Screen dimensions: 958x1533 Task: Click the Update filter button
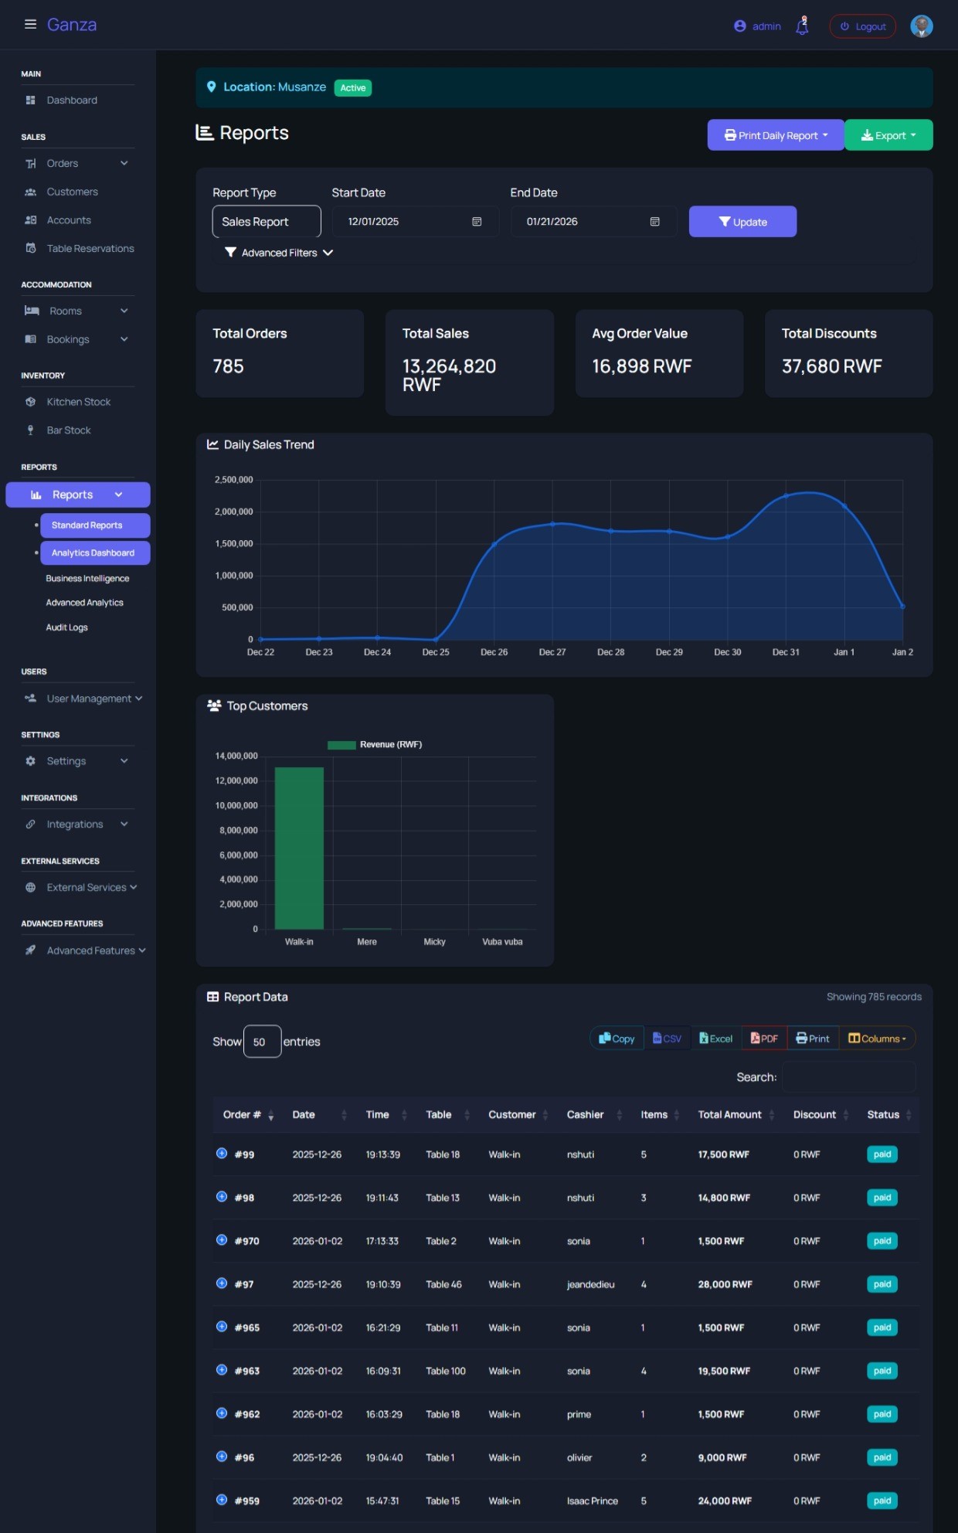click(742, 222)
